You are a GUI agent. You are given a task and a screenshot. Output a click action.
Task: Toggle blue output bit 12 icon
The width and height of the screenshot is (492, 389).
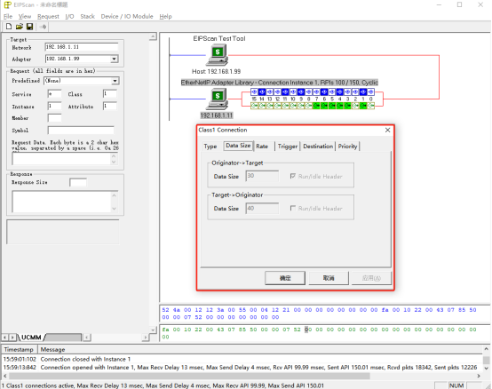click(x=277, y=91)
